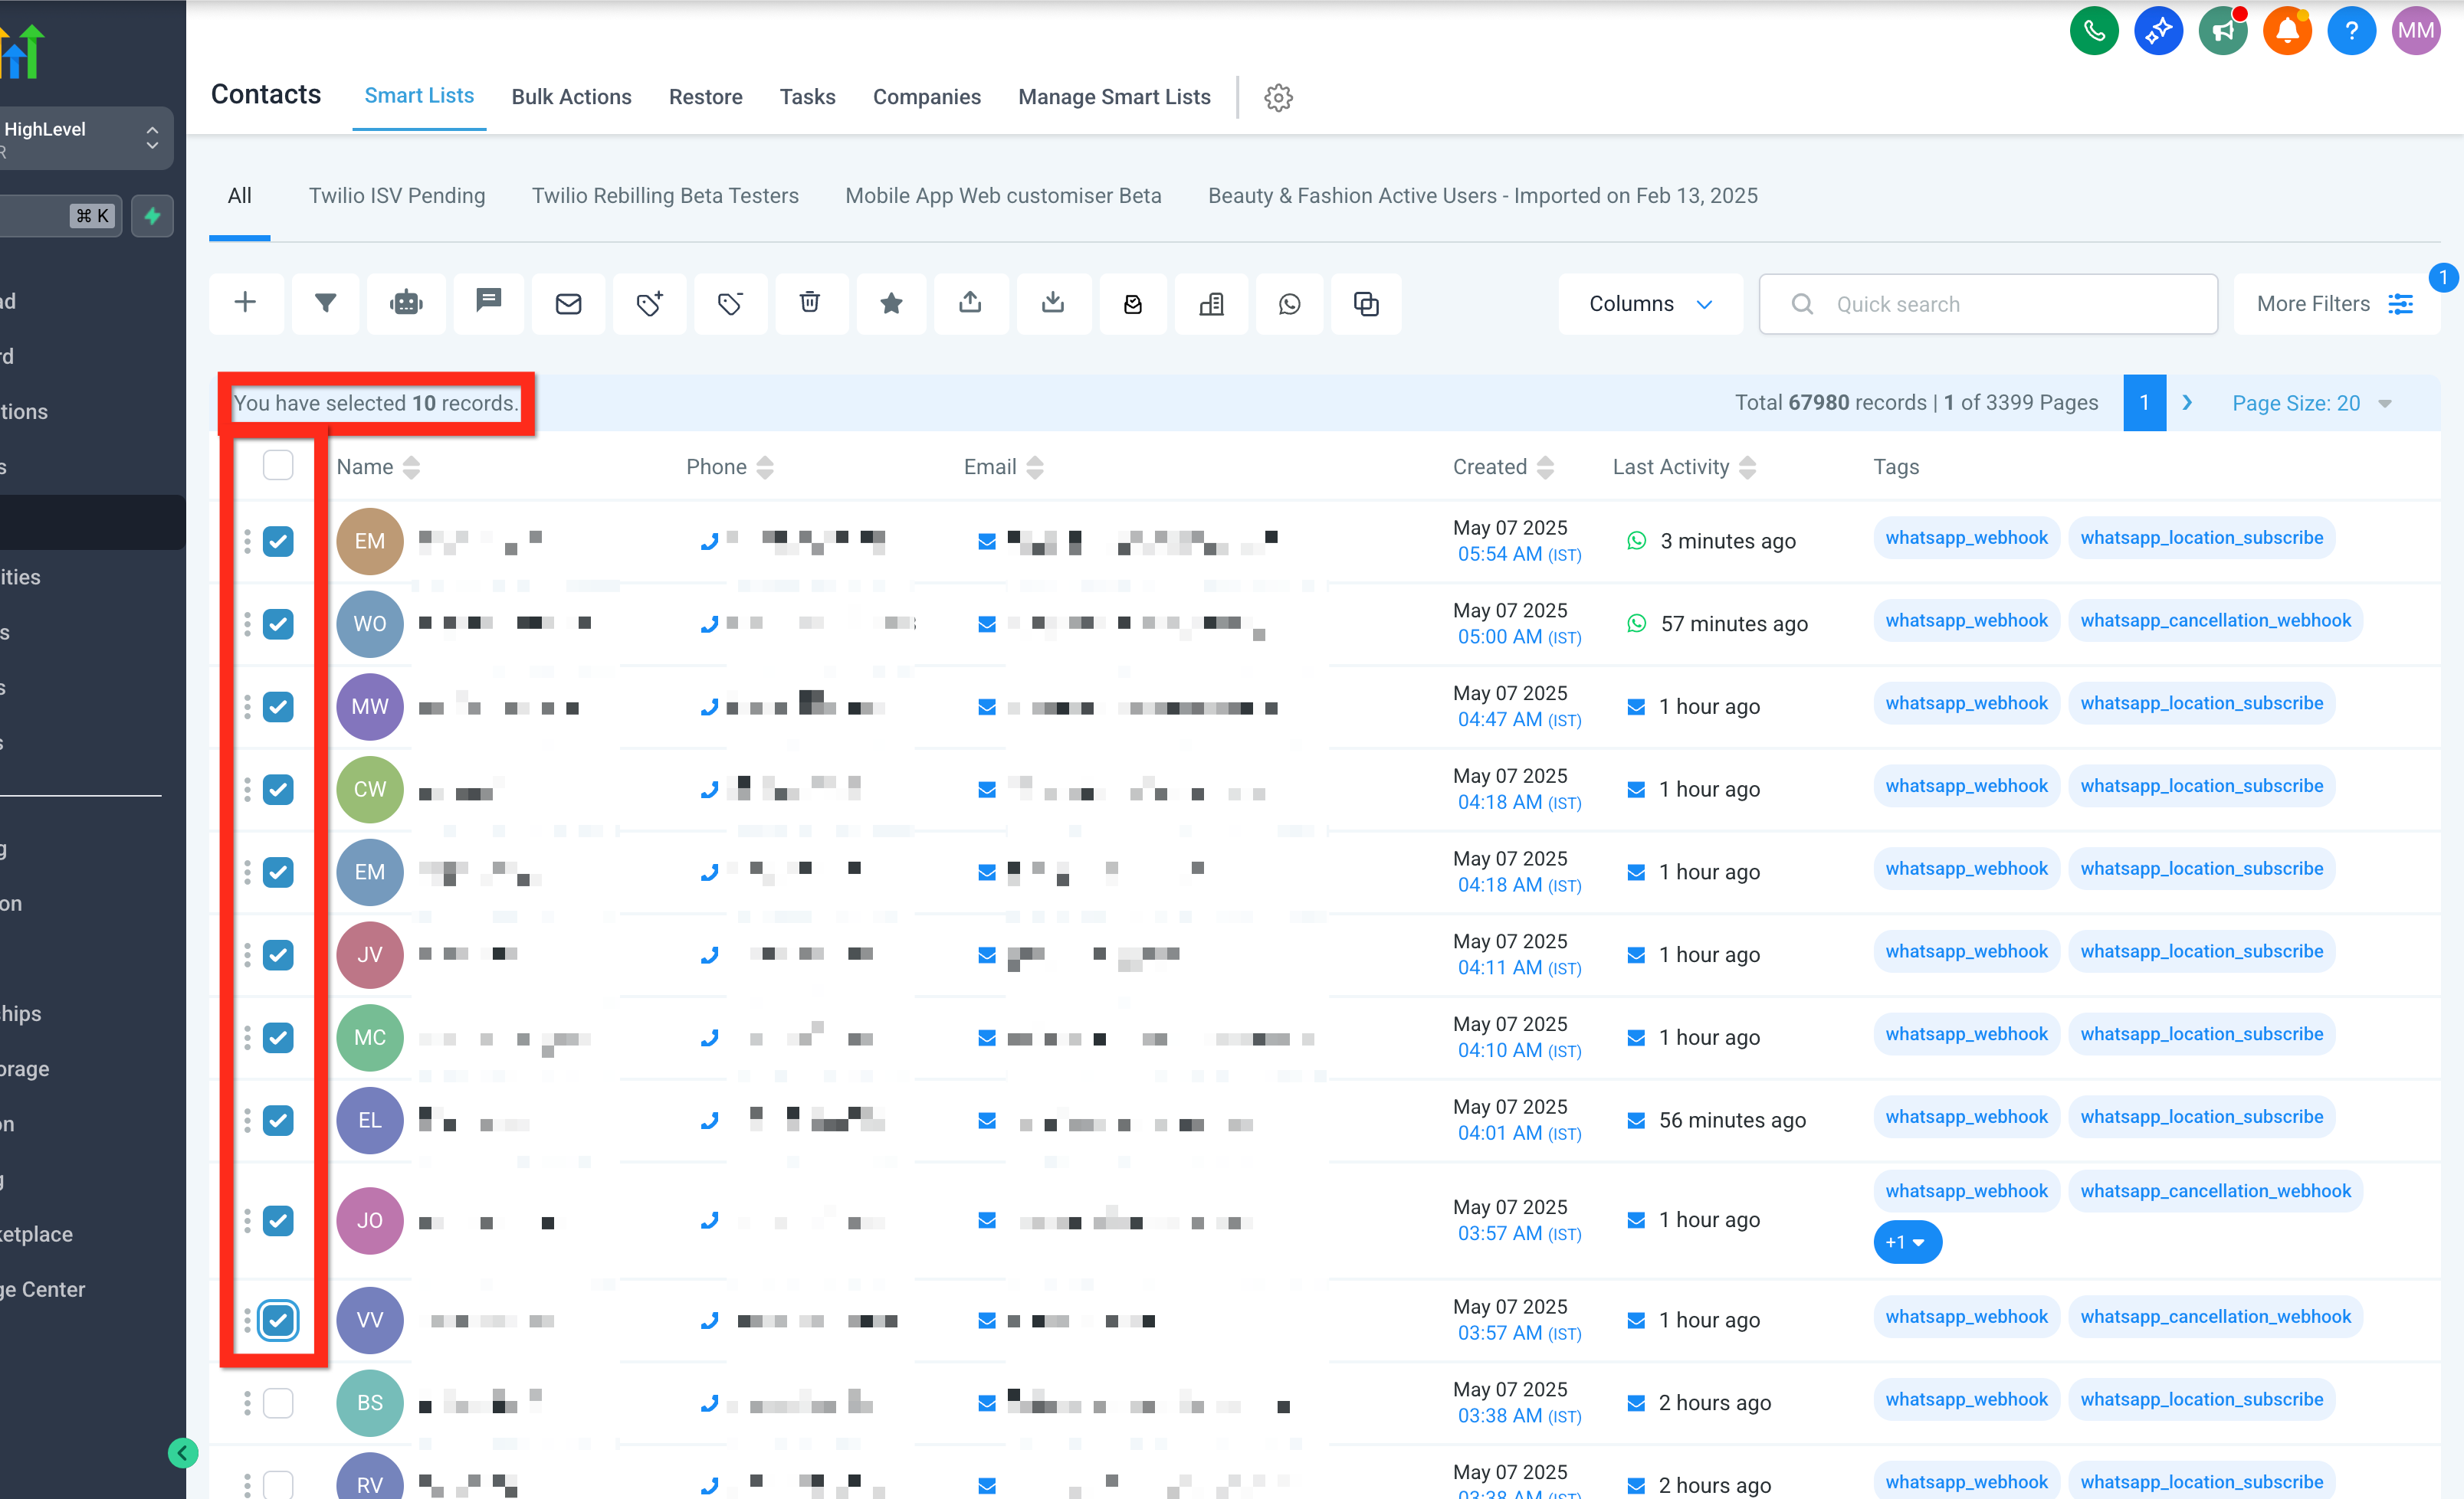Check the BS contact row checkbox
2464x1499 pixels.
pyautogui.click(x=278, y=1403)
